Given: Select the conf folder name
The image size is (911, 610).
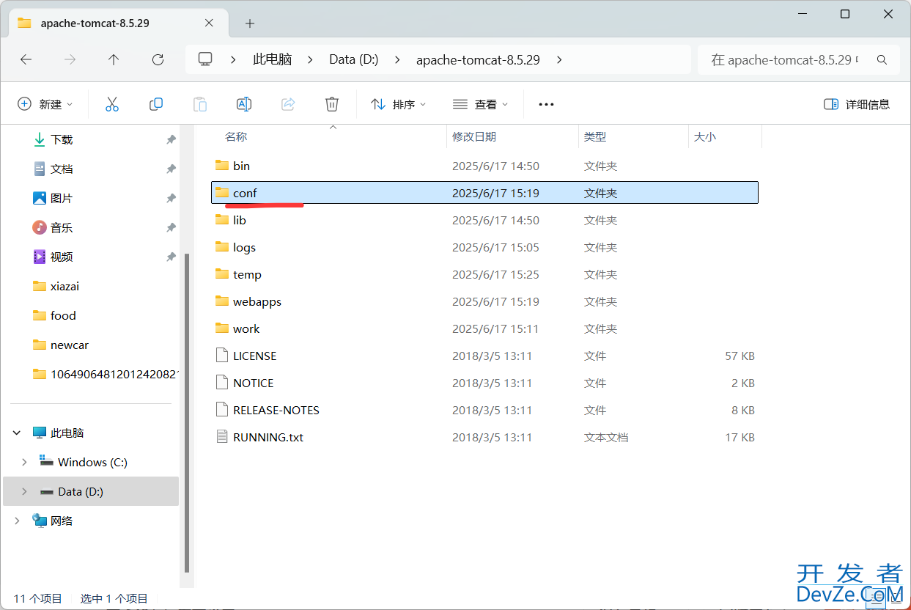Looking at the screenshot, I should click(x=245, y=193).
